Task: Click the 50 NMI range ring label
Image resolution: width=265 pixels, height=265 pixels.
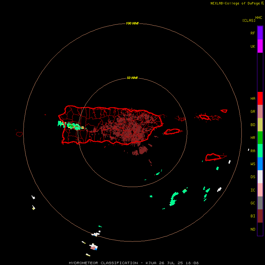Action: click(x=132, y=78)
